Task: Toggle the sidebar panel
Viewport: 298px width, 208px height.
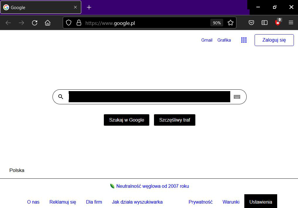Action: (264, 23)
